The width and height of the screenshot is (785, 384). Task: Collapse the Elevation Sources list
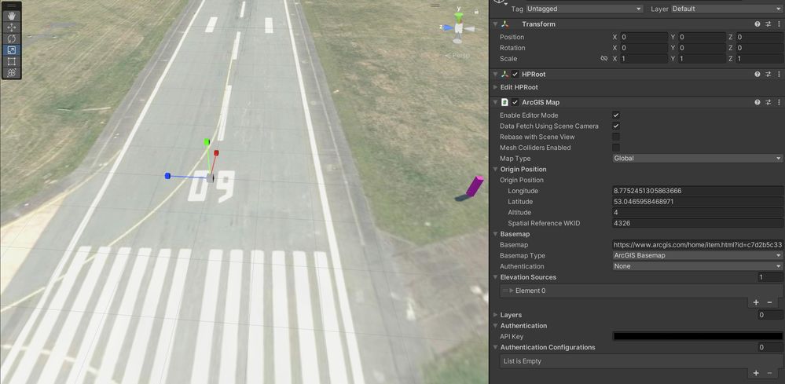(495, 277)
